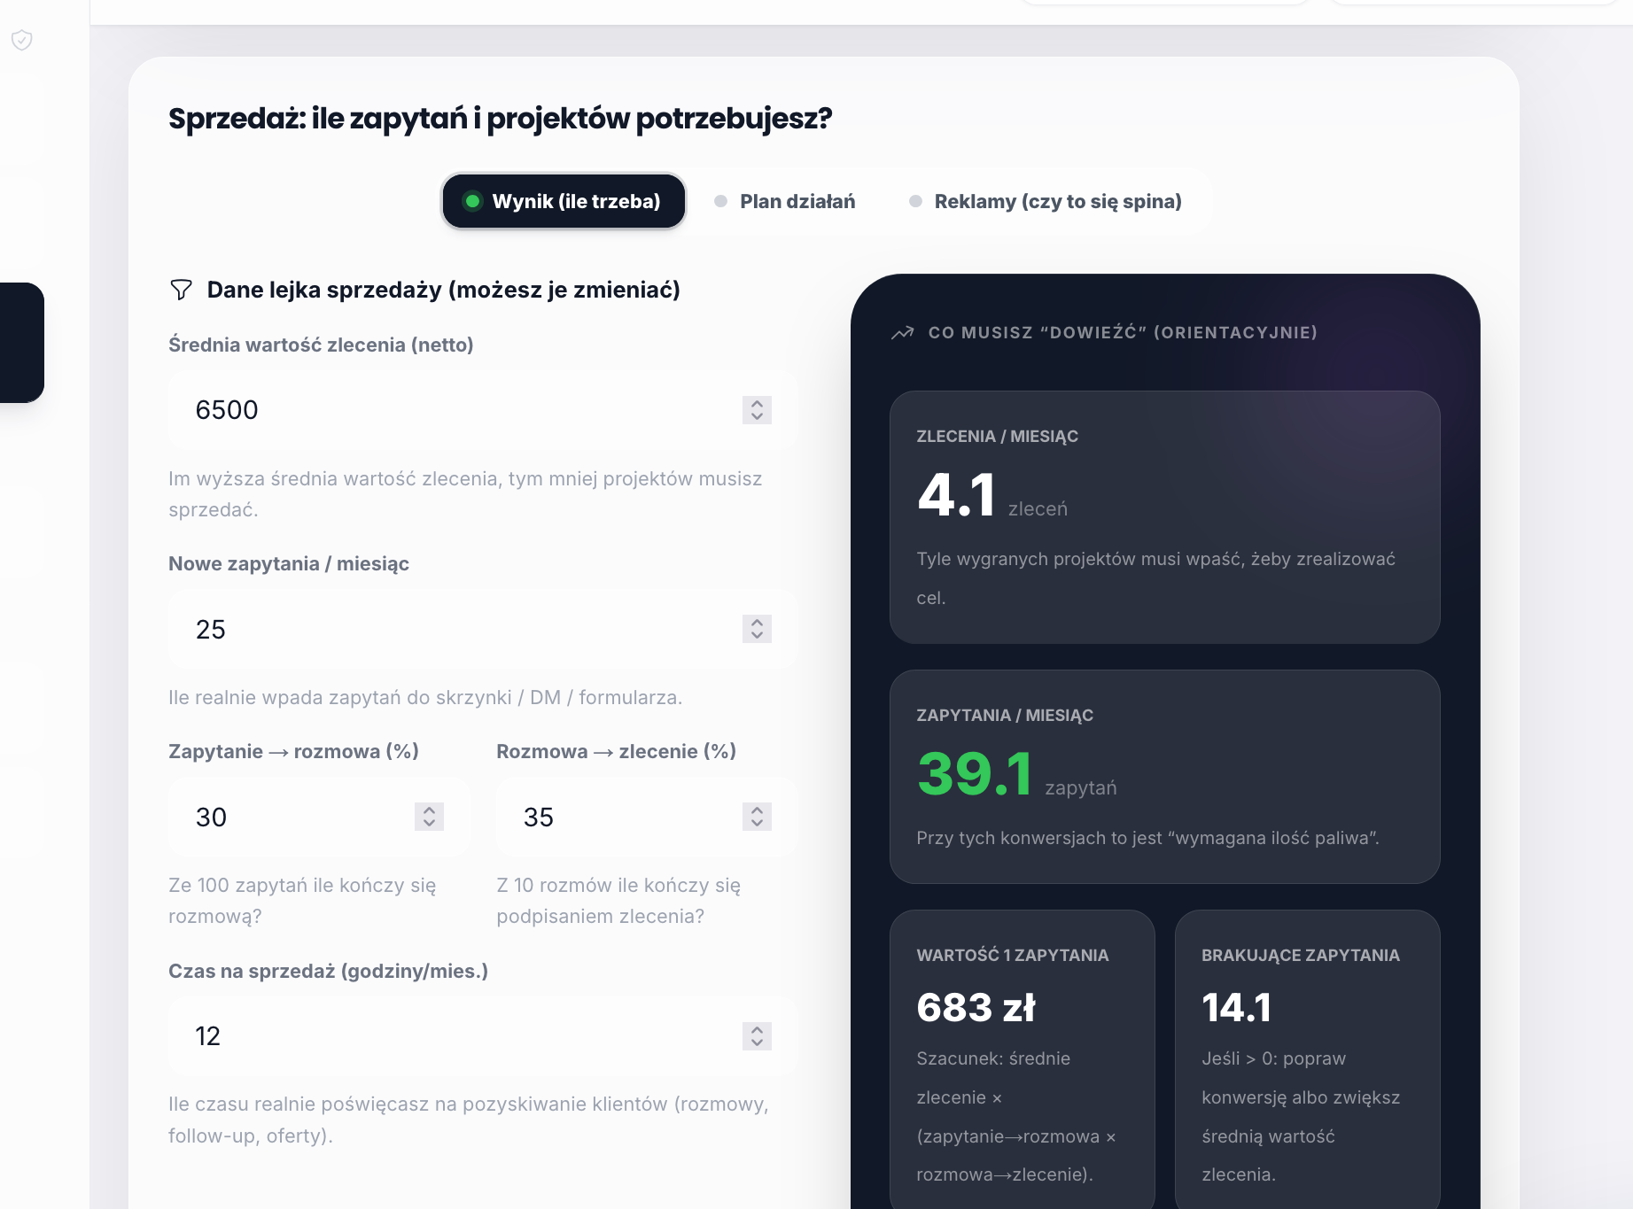Click the hint 'Ile realnie wpada zapytań do skrzynki'
The width and height of the screenshot is (1633, 1209).
pyautogui.click(x=425, y=698)
